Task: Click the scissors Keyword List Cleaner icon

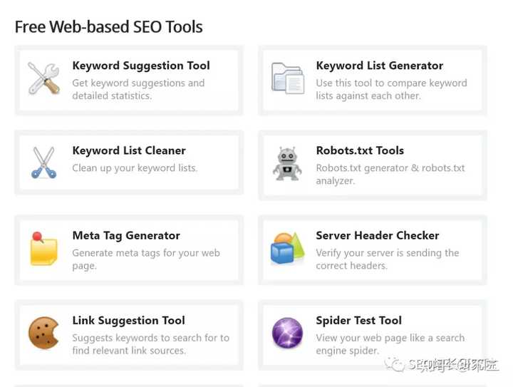Action: (44, 162)
